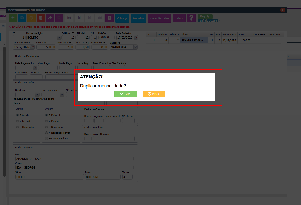Click the red trash delete icon

click(41, 18)
